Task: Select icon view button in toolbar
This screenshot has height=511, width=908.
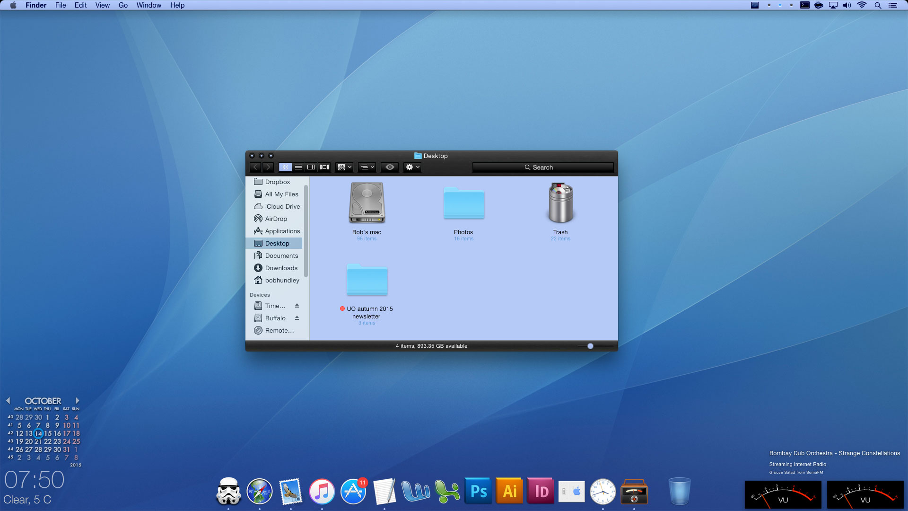Action: tap(285, 167)
